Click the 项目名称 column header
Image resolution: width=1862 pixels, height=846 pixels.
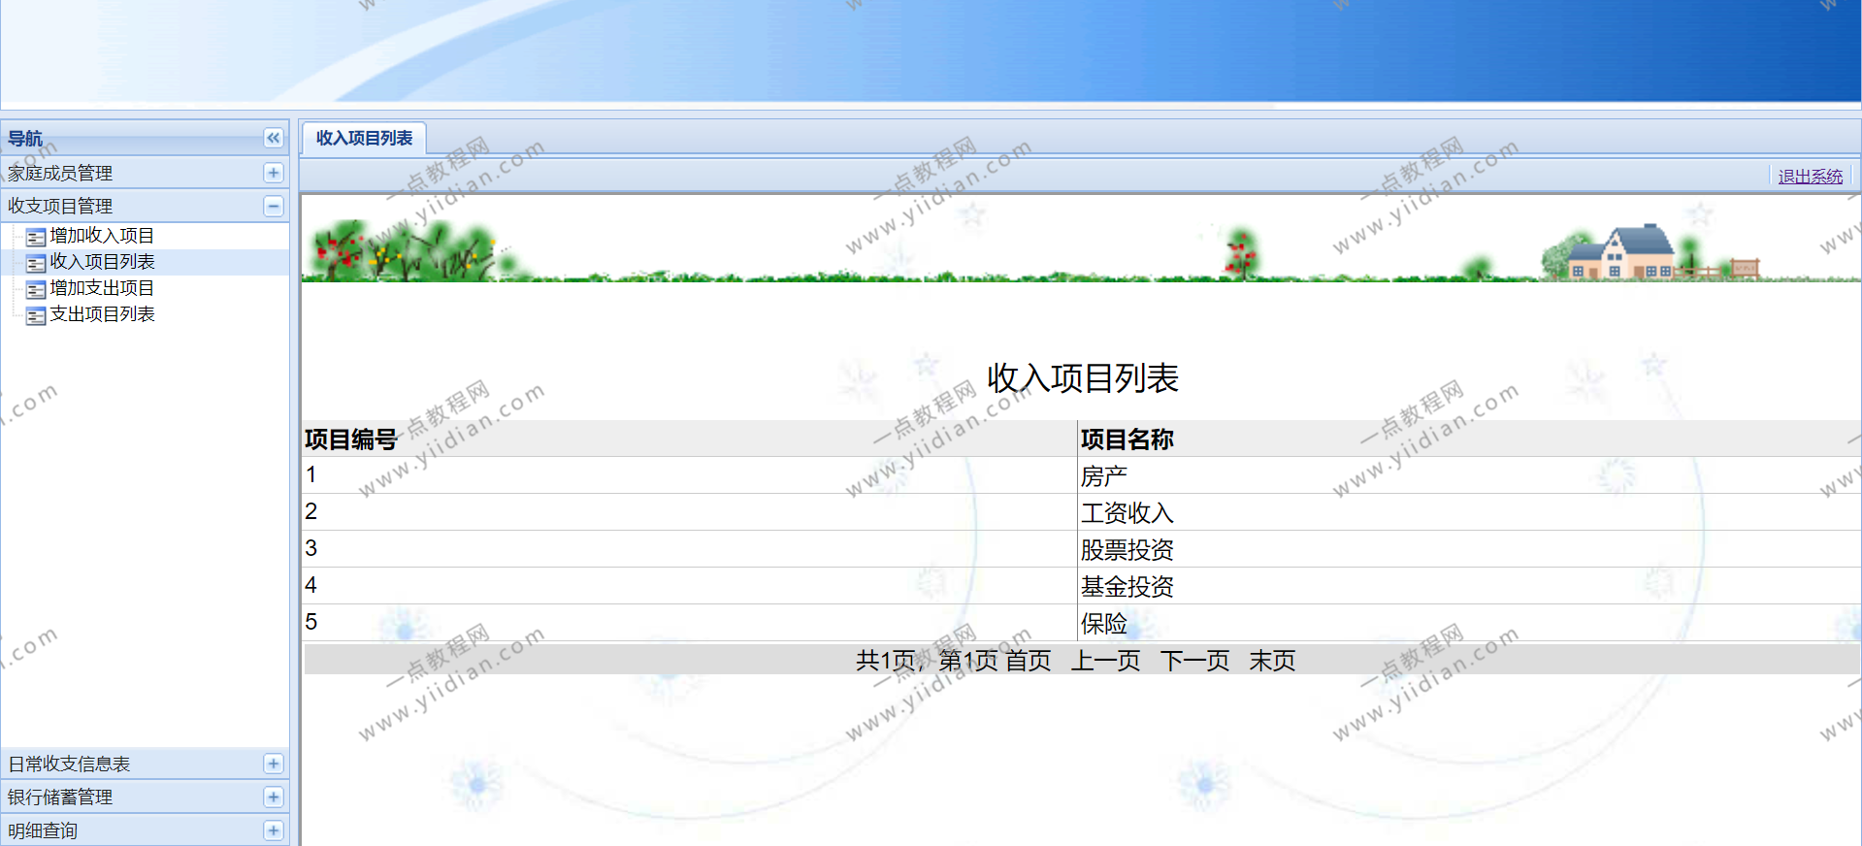coord(1469,439)
